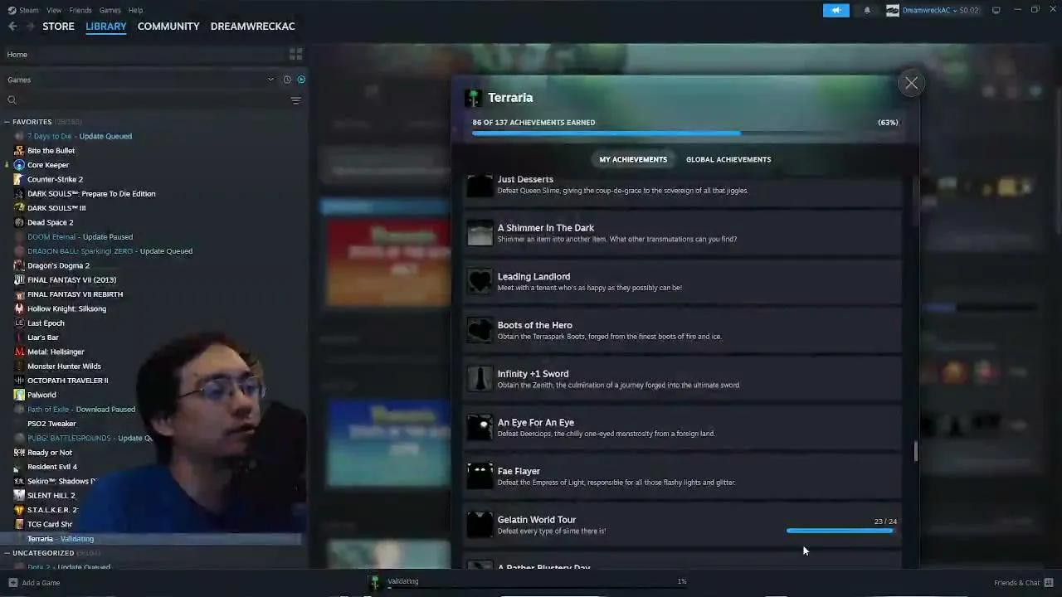Open advanced filter options icon by search
This screenshot has height=597, width=1062.
click(295, 100)
